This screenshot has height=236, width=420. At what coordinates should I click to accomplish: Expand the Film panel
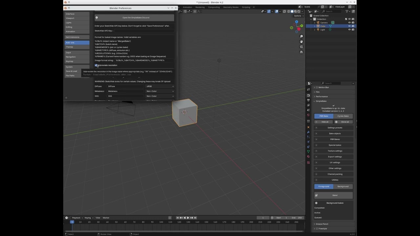click(x=314, y=92)
